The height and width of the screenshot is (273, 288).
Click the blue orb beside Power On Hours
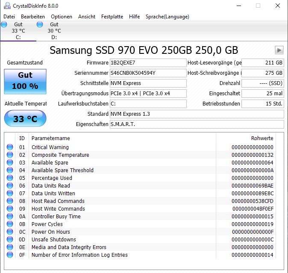coord(10,232)
